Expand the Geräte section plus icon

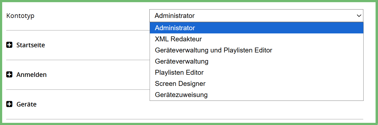(x=10, y=104)
